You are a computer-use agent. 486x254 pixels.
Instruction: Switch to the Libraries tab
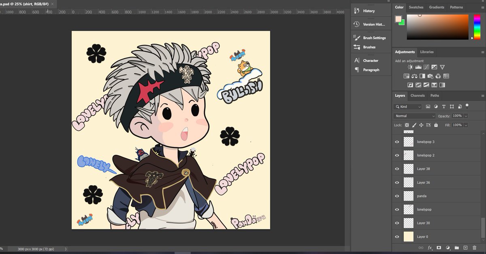(x=427, y=52)
